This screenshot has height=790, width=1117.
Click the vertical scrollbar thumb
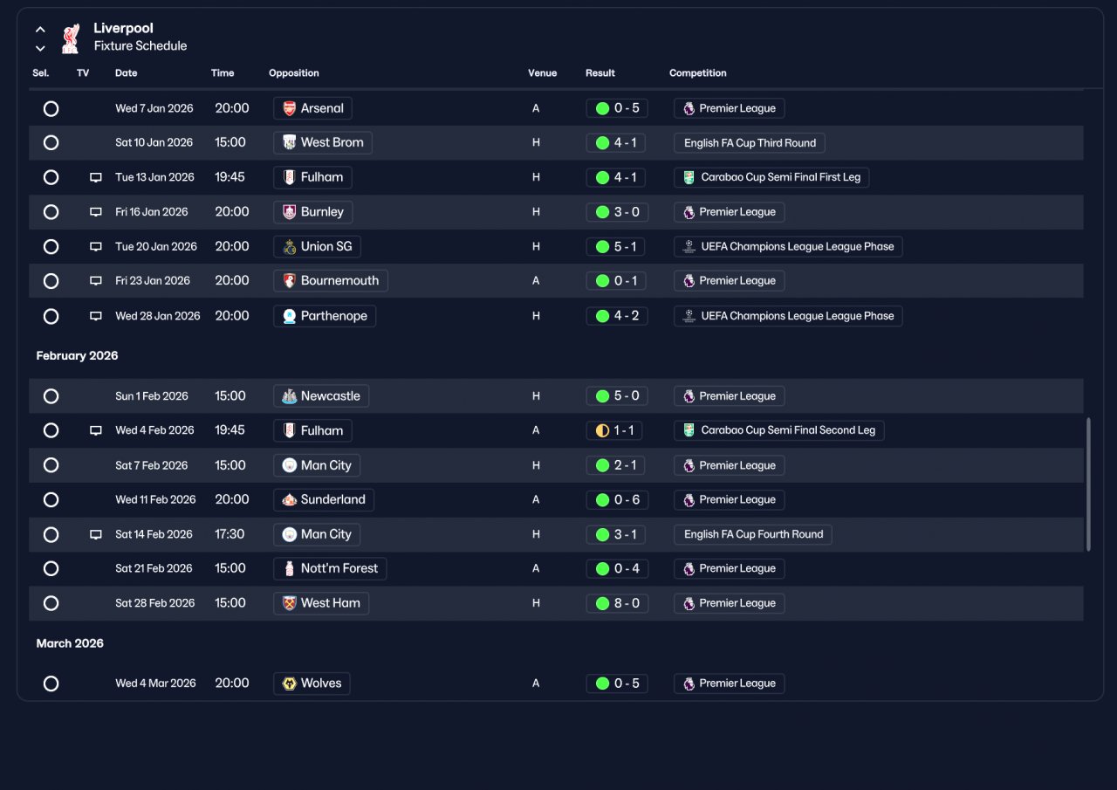(1088, 484)
